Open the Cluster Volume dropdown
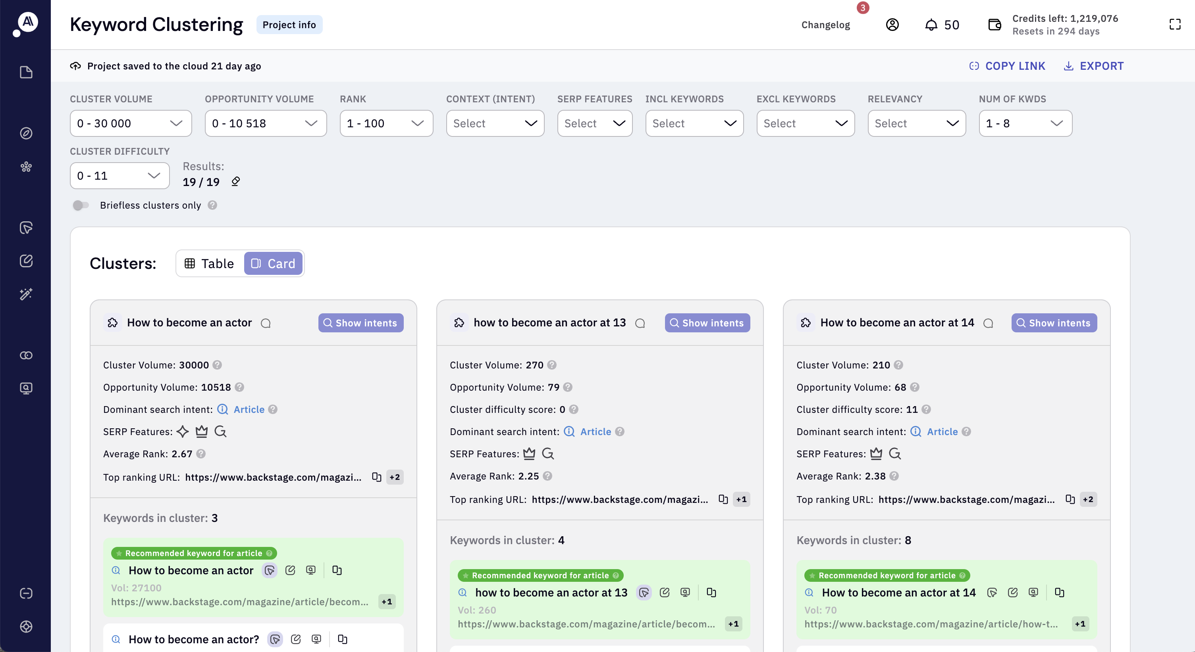 pos(130,123)
